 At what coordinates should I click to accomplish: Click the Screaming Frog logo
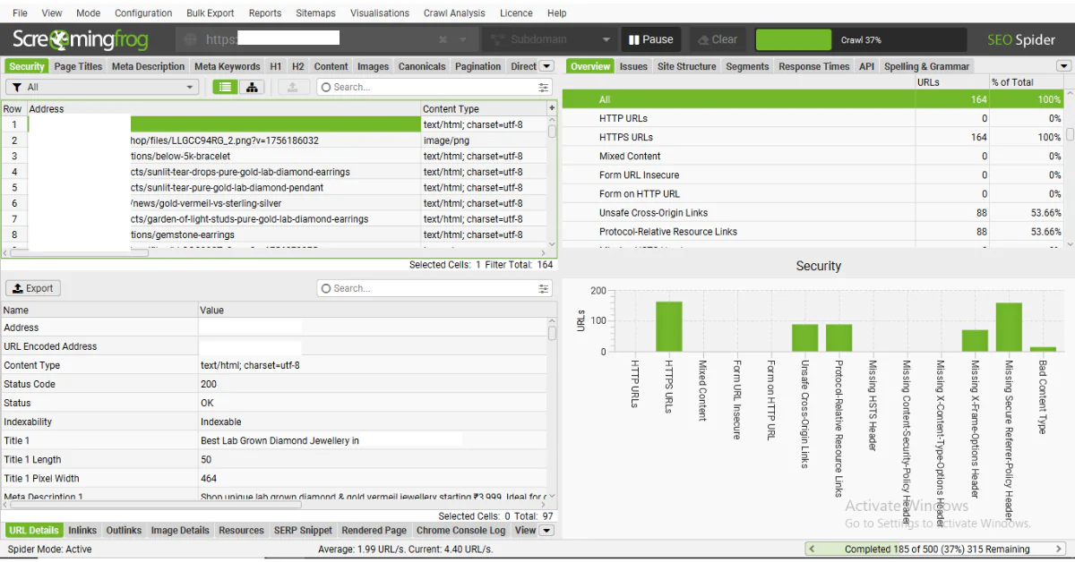(81, 39)
